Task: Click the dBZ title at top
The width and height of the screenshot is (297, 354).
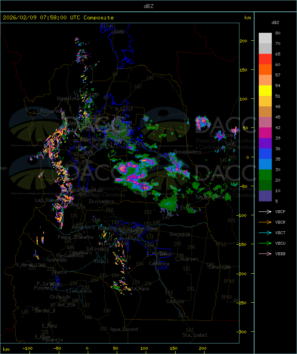Action: coord(149,6)
